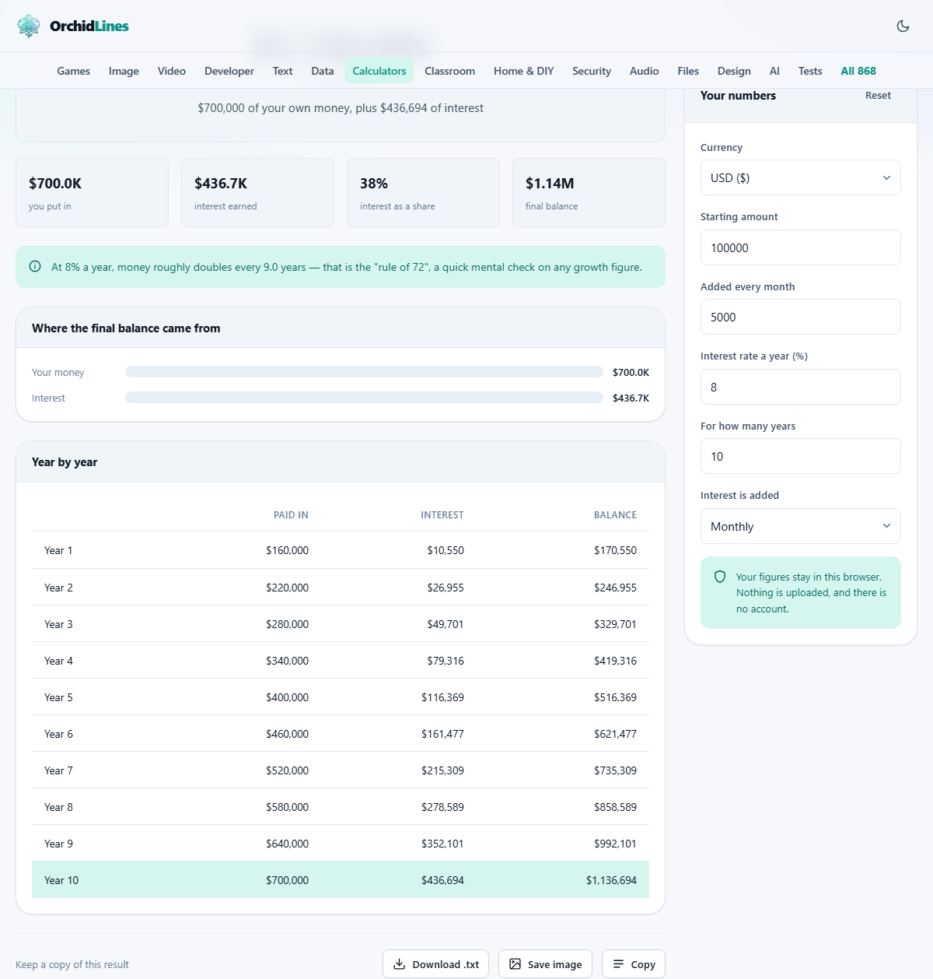Click the Year by year heading
The height and width of the screenshot is (979, 933).
coord(65,461)
